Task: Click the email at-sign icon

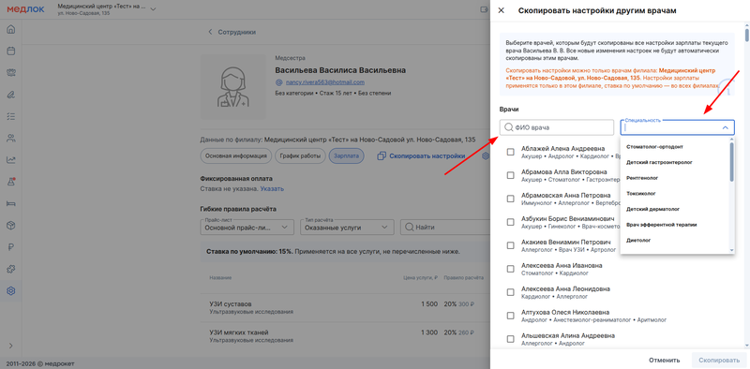Action: [278, 82]
